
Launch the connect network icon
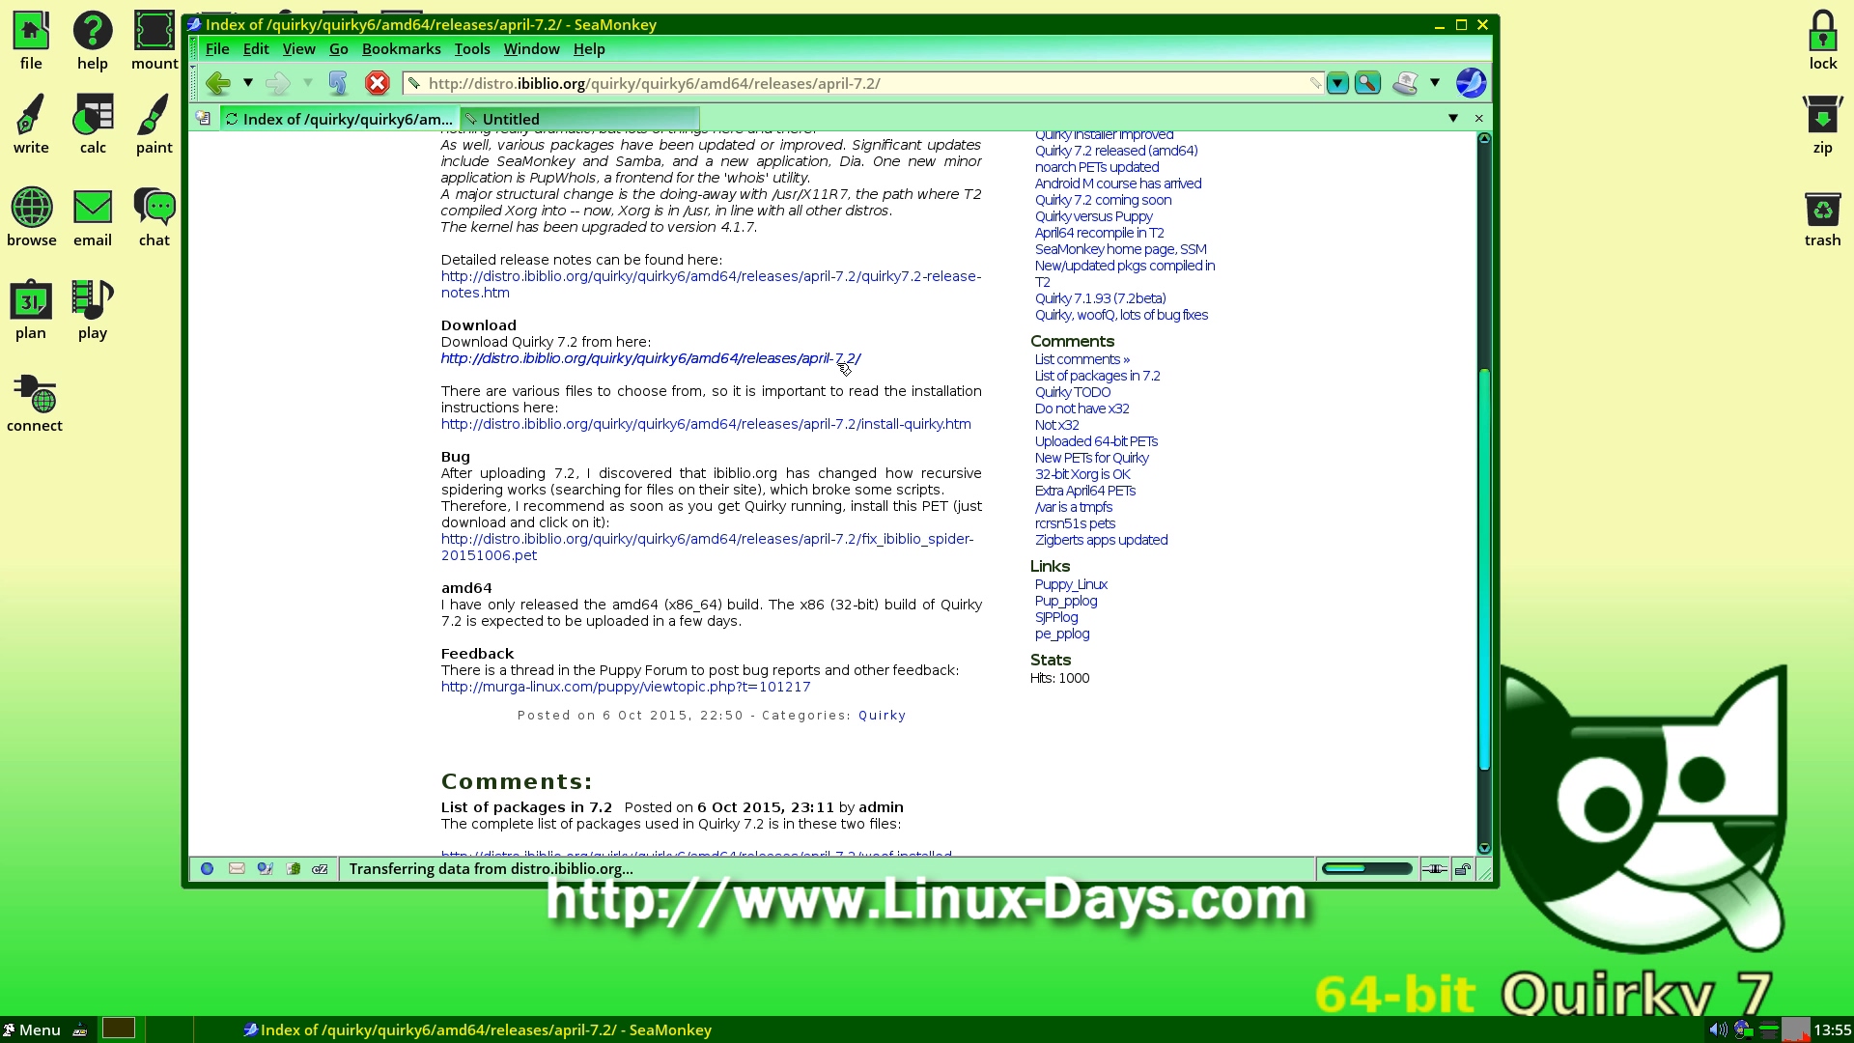35,402
